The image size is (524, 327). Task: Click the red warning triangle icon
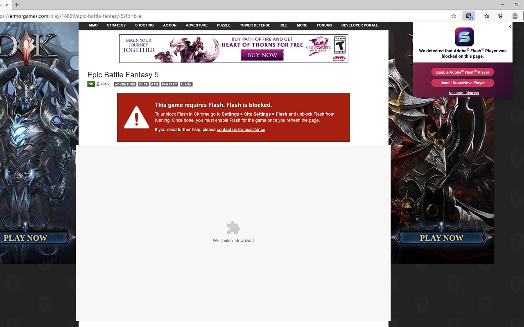point(136,117)
